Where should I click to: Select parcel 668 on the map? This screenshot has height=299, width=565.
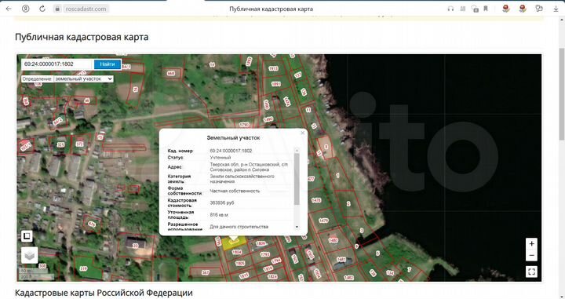(171, 73)
